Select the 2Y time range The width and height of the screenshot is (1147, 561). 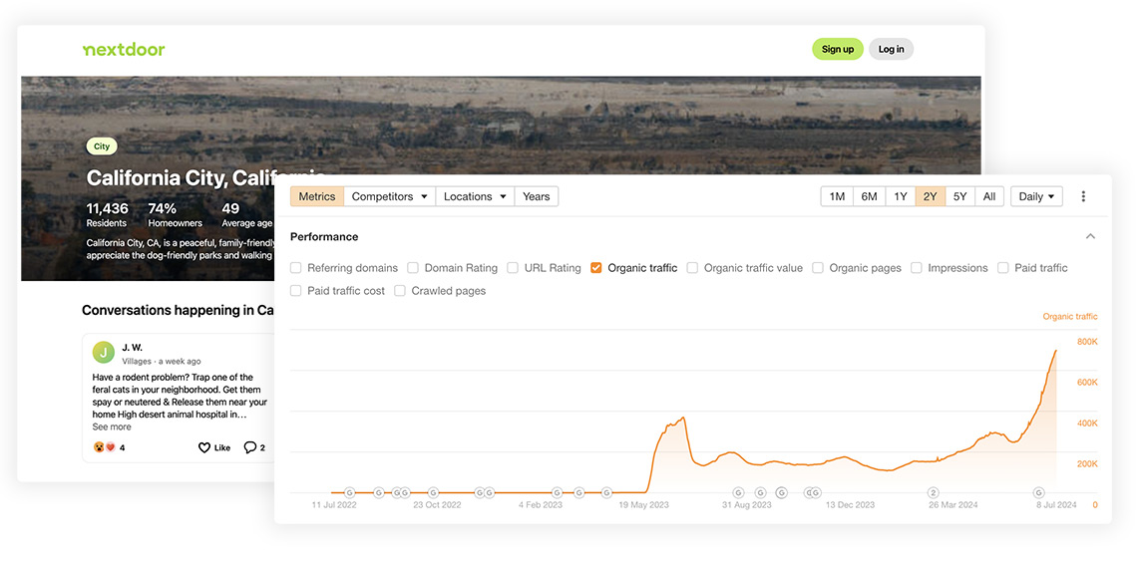(930, 196)
